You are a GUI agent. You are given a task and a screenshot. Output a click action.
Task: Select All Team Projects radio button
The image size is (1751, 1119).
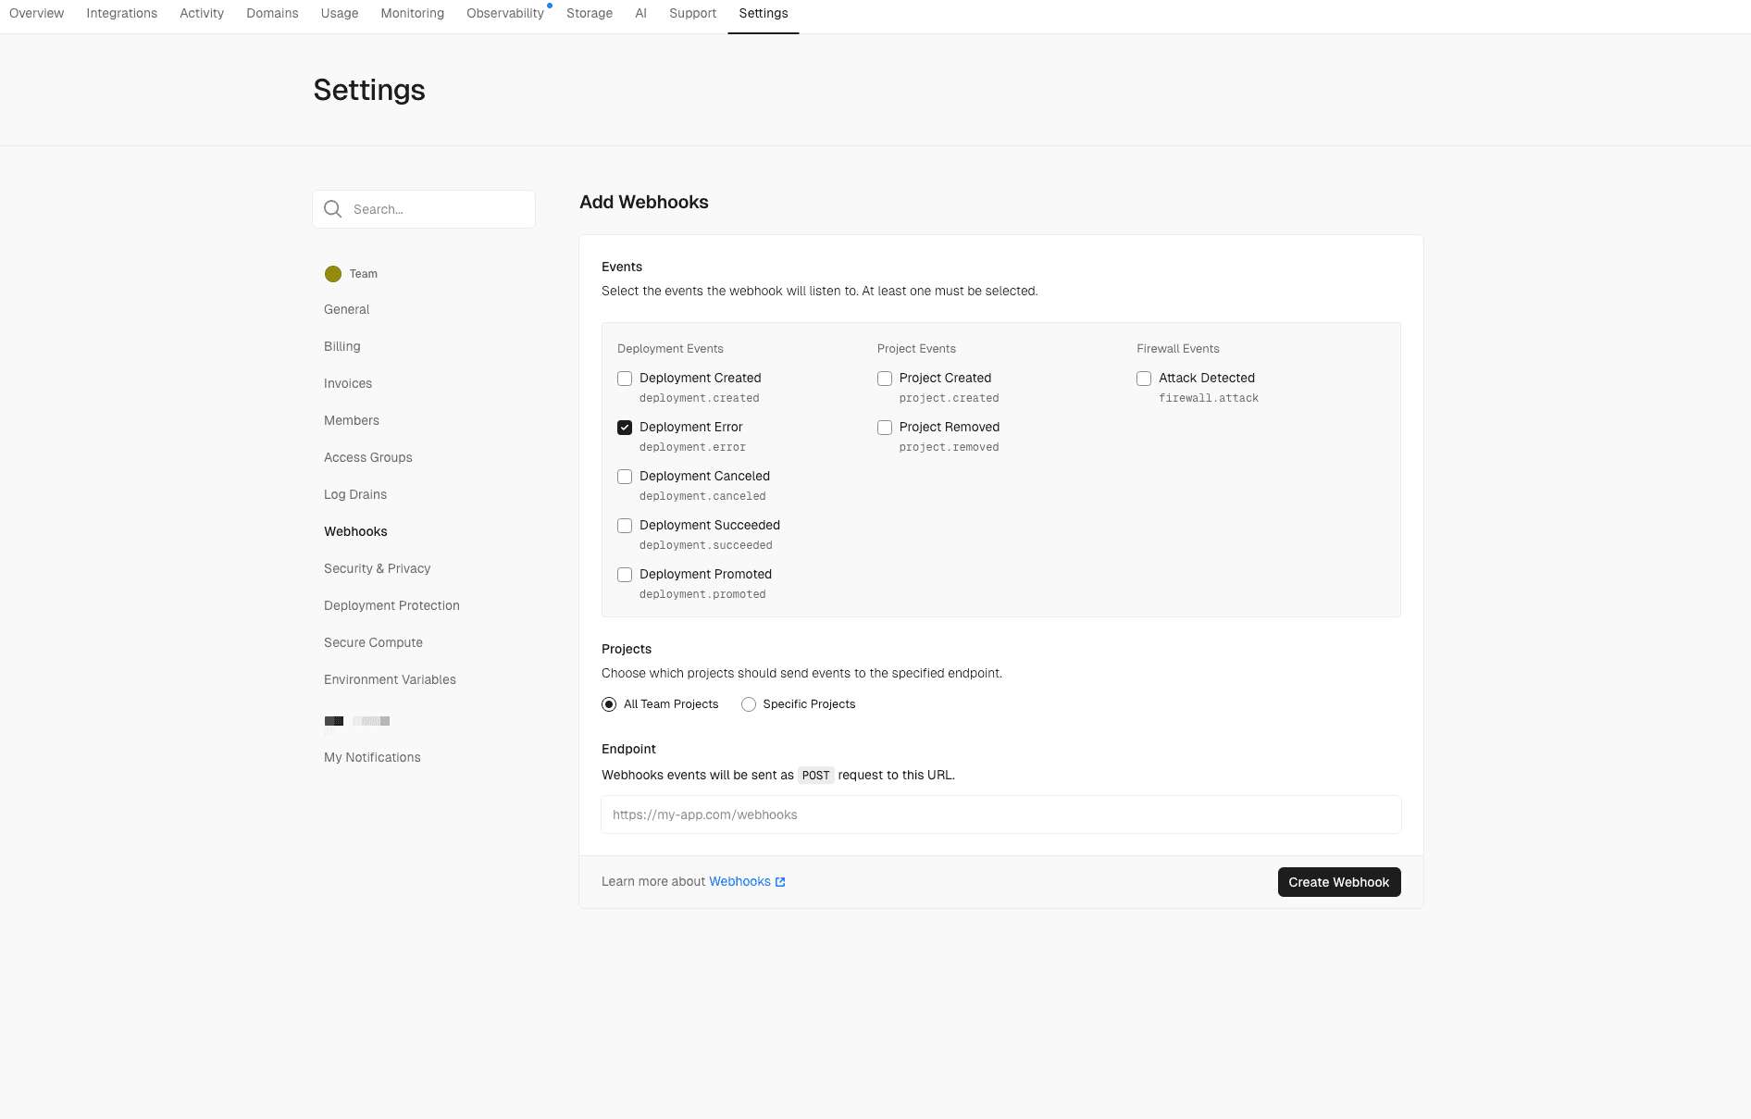(x=609, y=704)
